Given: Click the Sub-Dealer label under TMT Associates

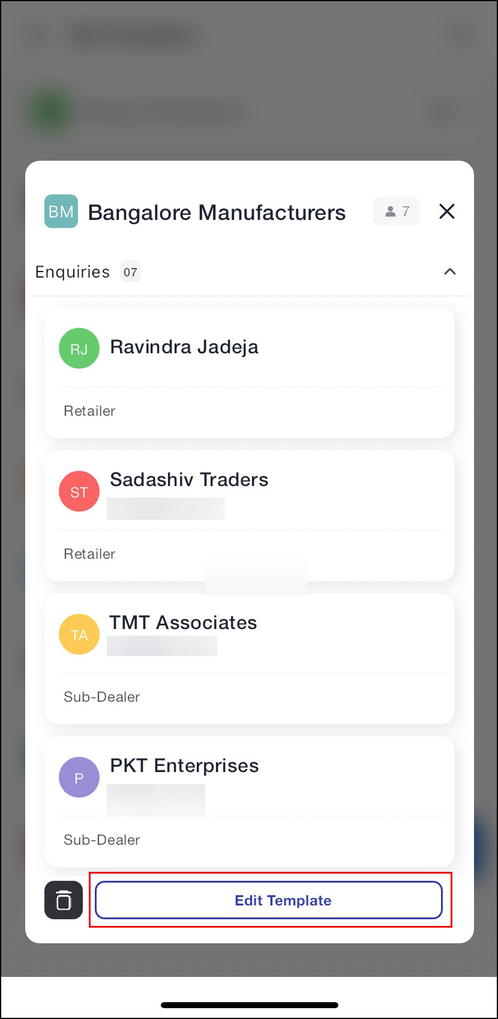Looking at the screenshot, I should click(102, 697).
